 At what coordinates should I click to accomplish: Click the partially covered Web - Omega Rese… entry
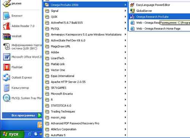coord(144,23)
